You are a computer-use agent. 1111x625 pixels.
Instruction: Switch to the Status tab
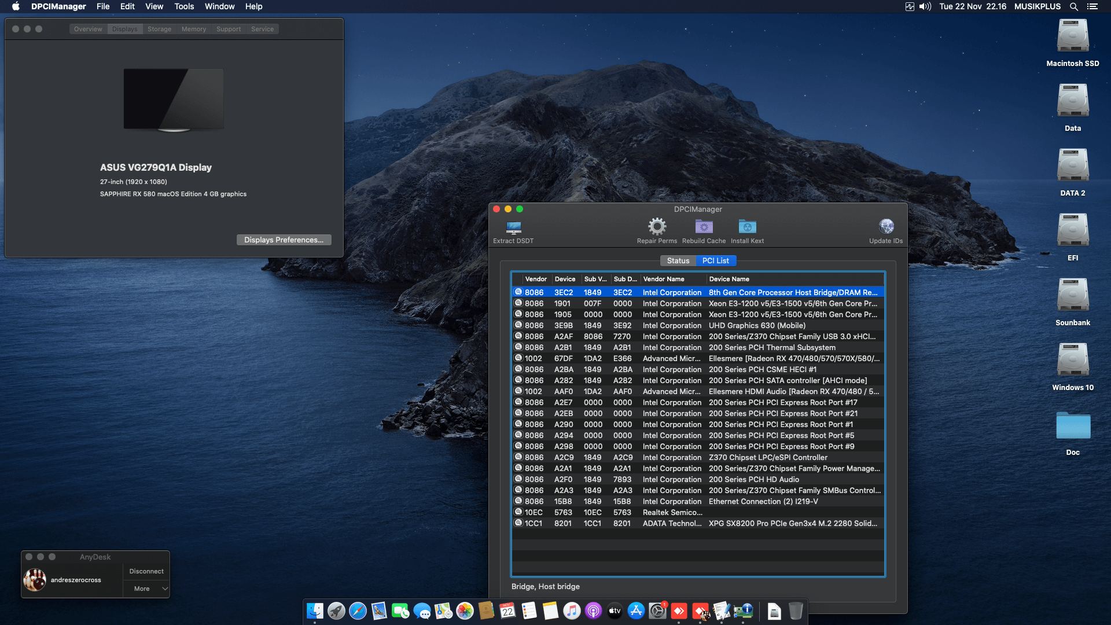pyautogui.click(x=678, y=261)
